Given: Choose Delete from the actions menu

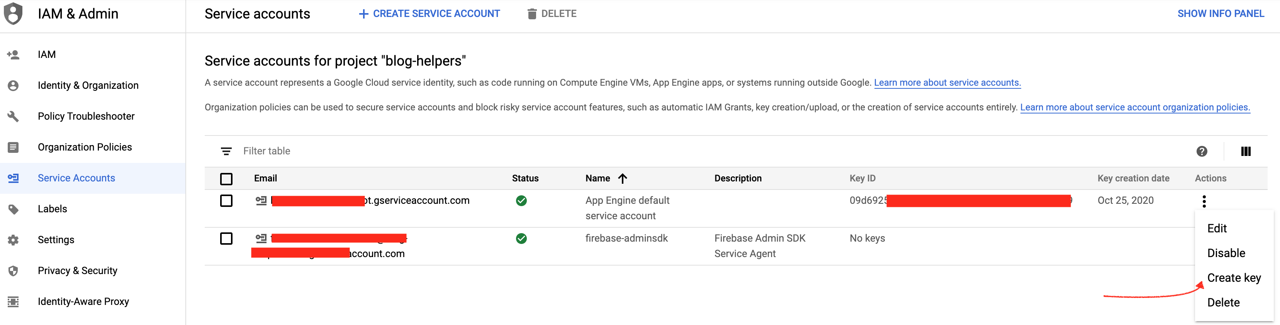Looking at the screenshot, I should pyautogui.click(x=1234, y=303).
